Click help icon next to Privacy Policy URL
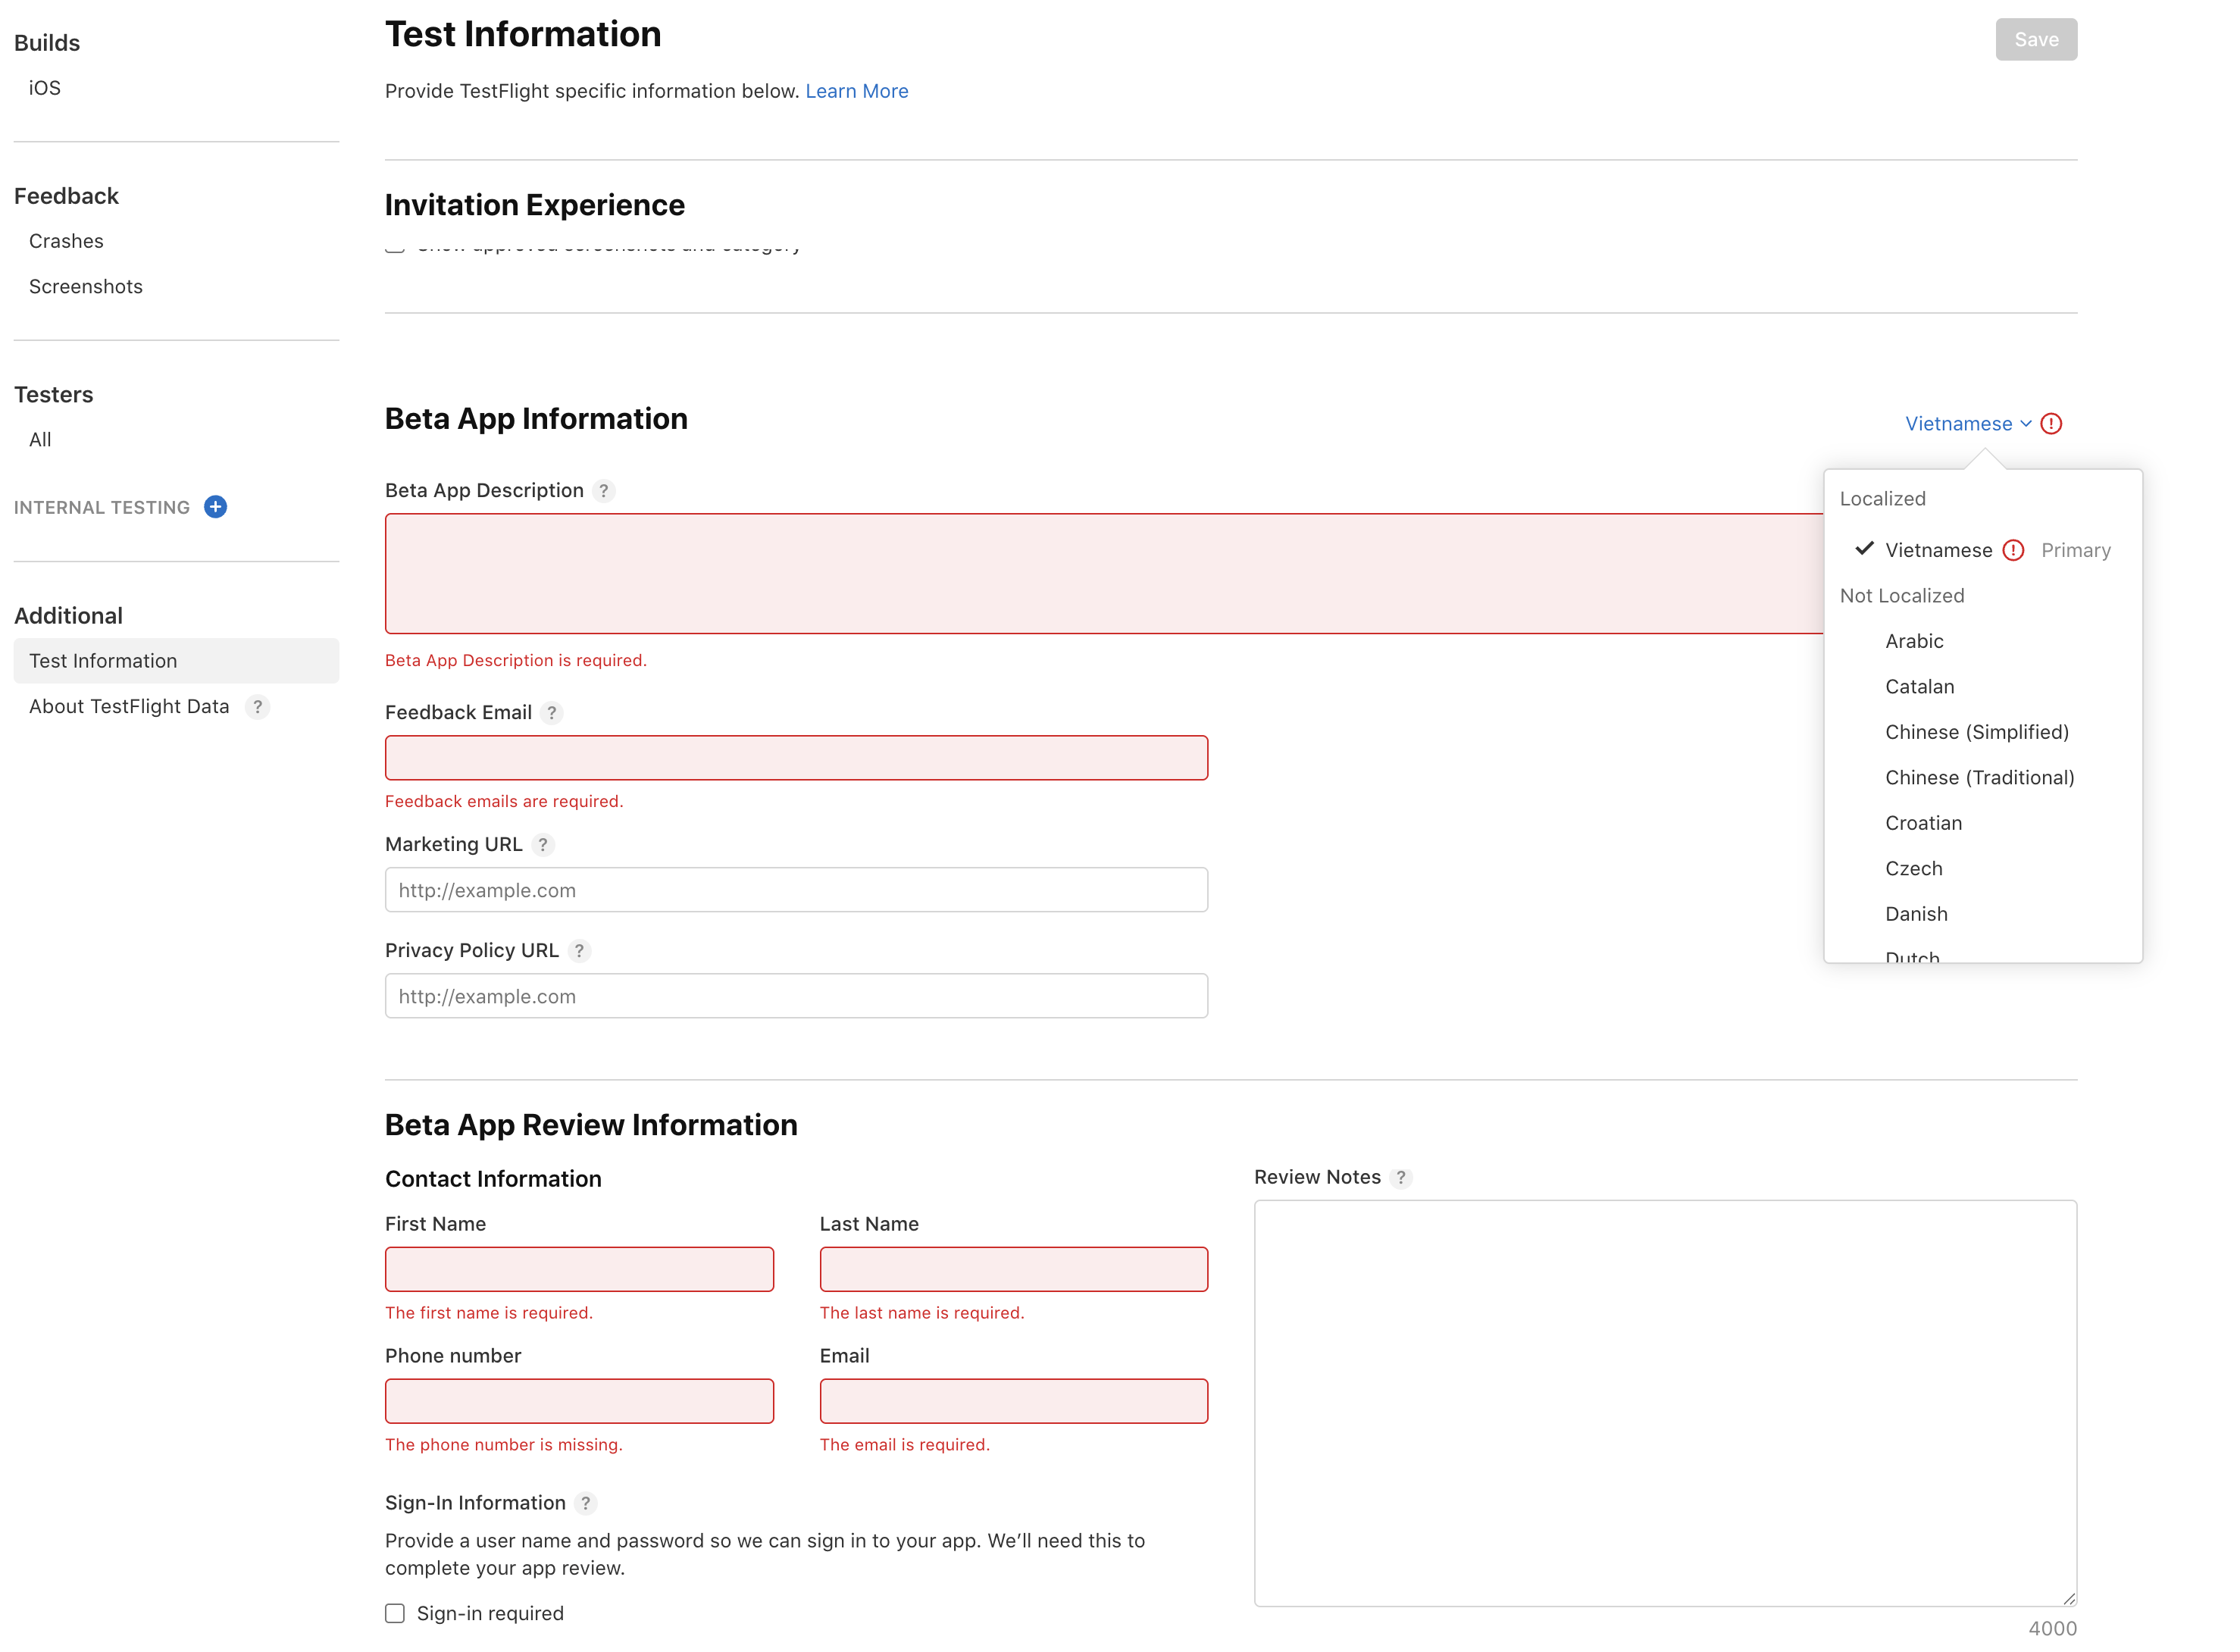Screen dimensions: 2240x1652 click(579, 951)
